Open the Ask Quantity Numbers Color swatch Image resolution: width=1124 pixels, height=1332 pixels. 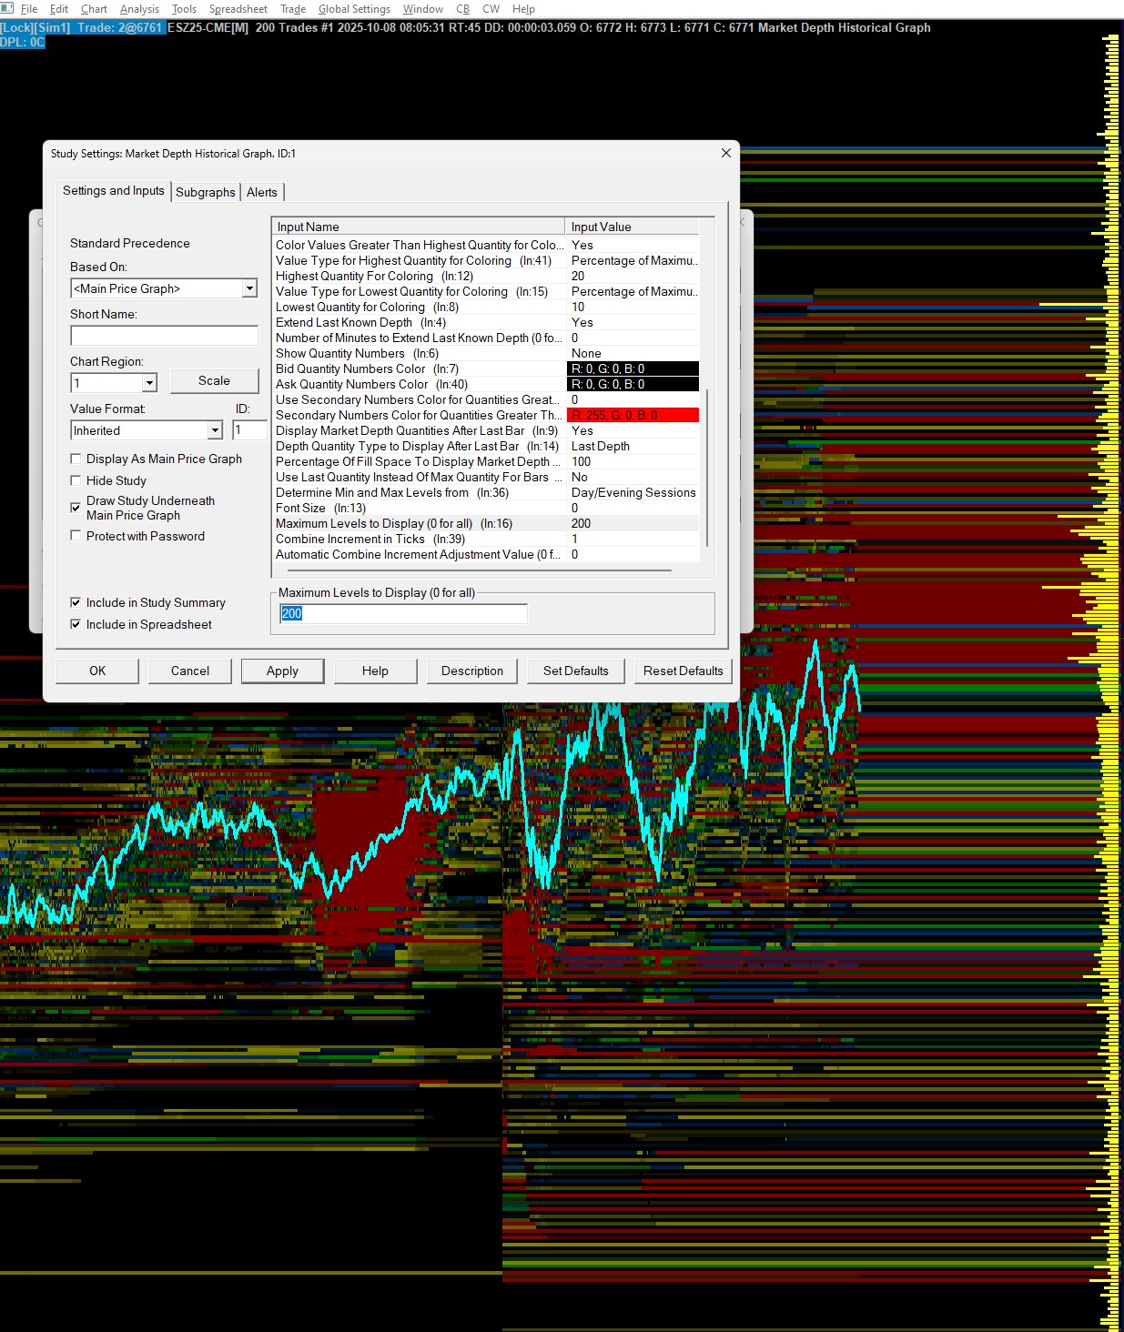click(x=633, y=384)
